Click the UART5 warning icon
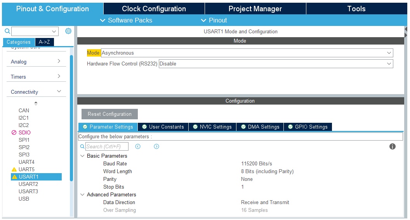410x220 pixels. click(14, 170)
